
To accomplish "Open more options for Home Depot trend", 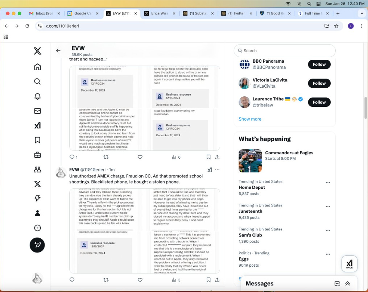I will point(328,183).
